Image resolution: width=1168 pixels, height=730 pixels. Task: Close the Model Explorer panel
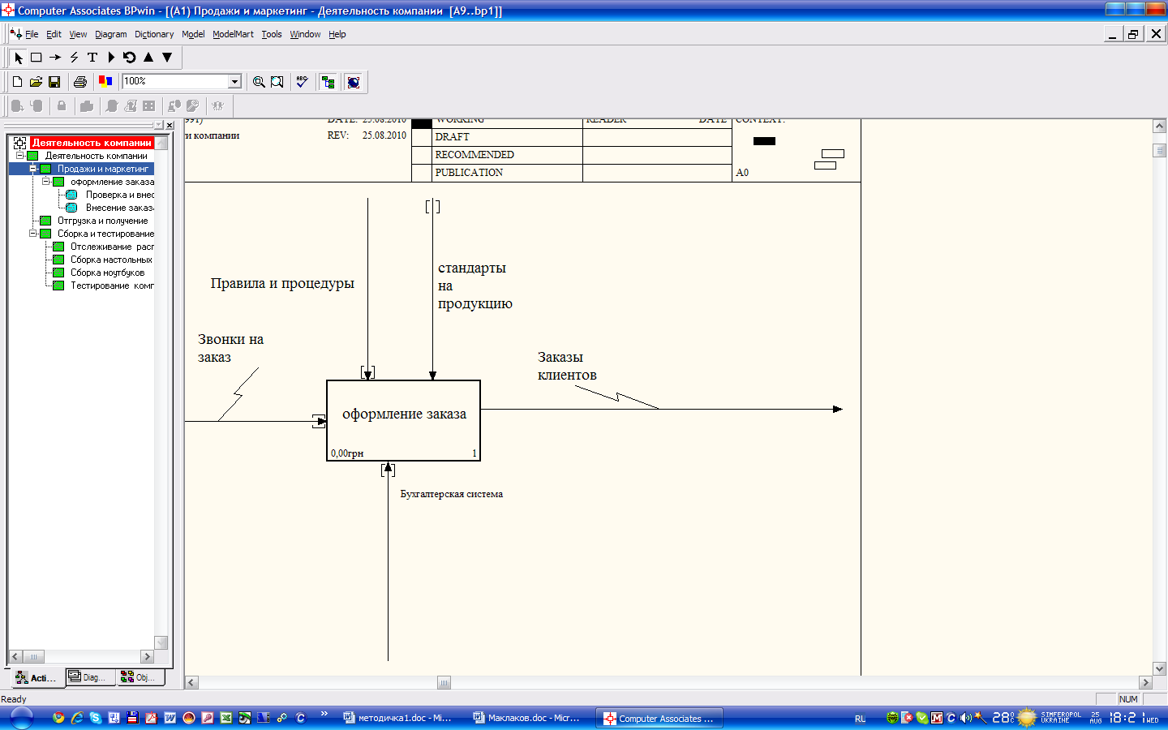pyautogui.click(x=170, y=125)
